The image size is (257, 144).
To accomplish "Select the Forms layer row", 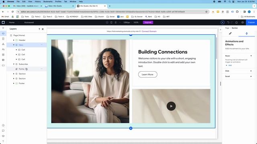I will (27, 69).
